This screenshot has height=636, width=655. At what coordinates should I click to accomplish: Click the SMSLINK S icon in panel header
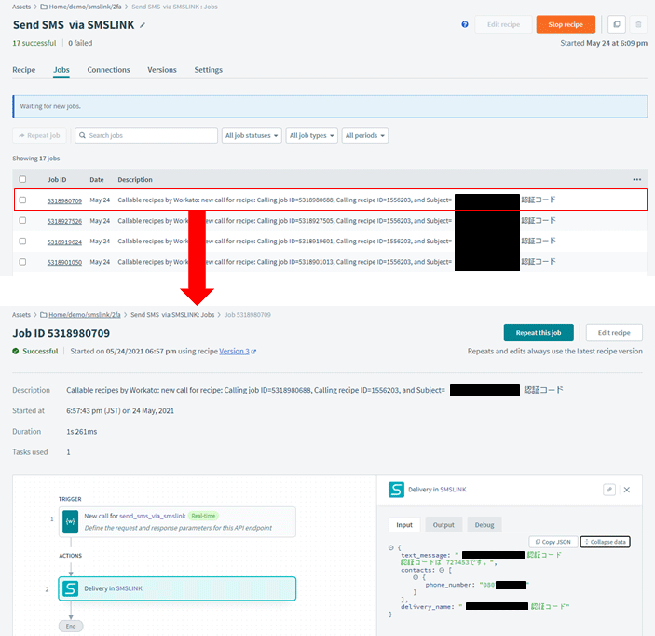coord(396,490)
